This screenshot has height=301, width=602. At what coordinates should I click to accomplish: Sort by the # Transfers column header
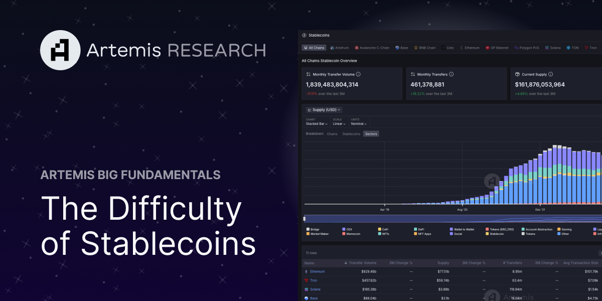tap(512, 263)
